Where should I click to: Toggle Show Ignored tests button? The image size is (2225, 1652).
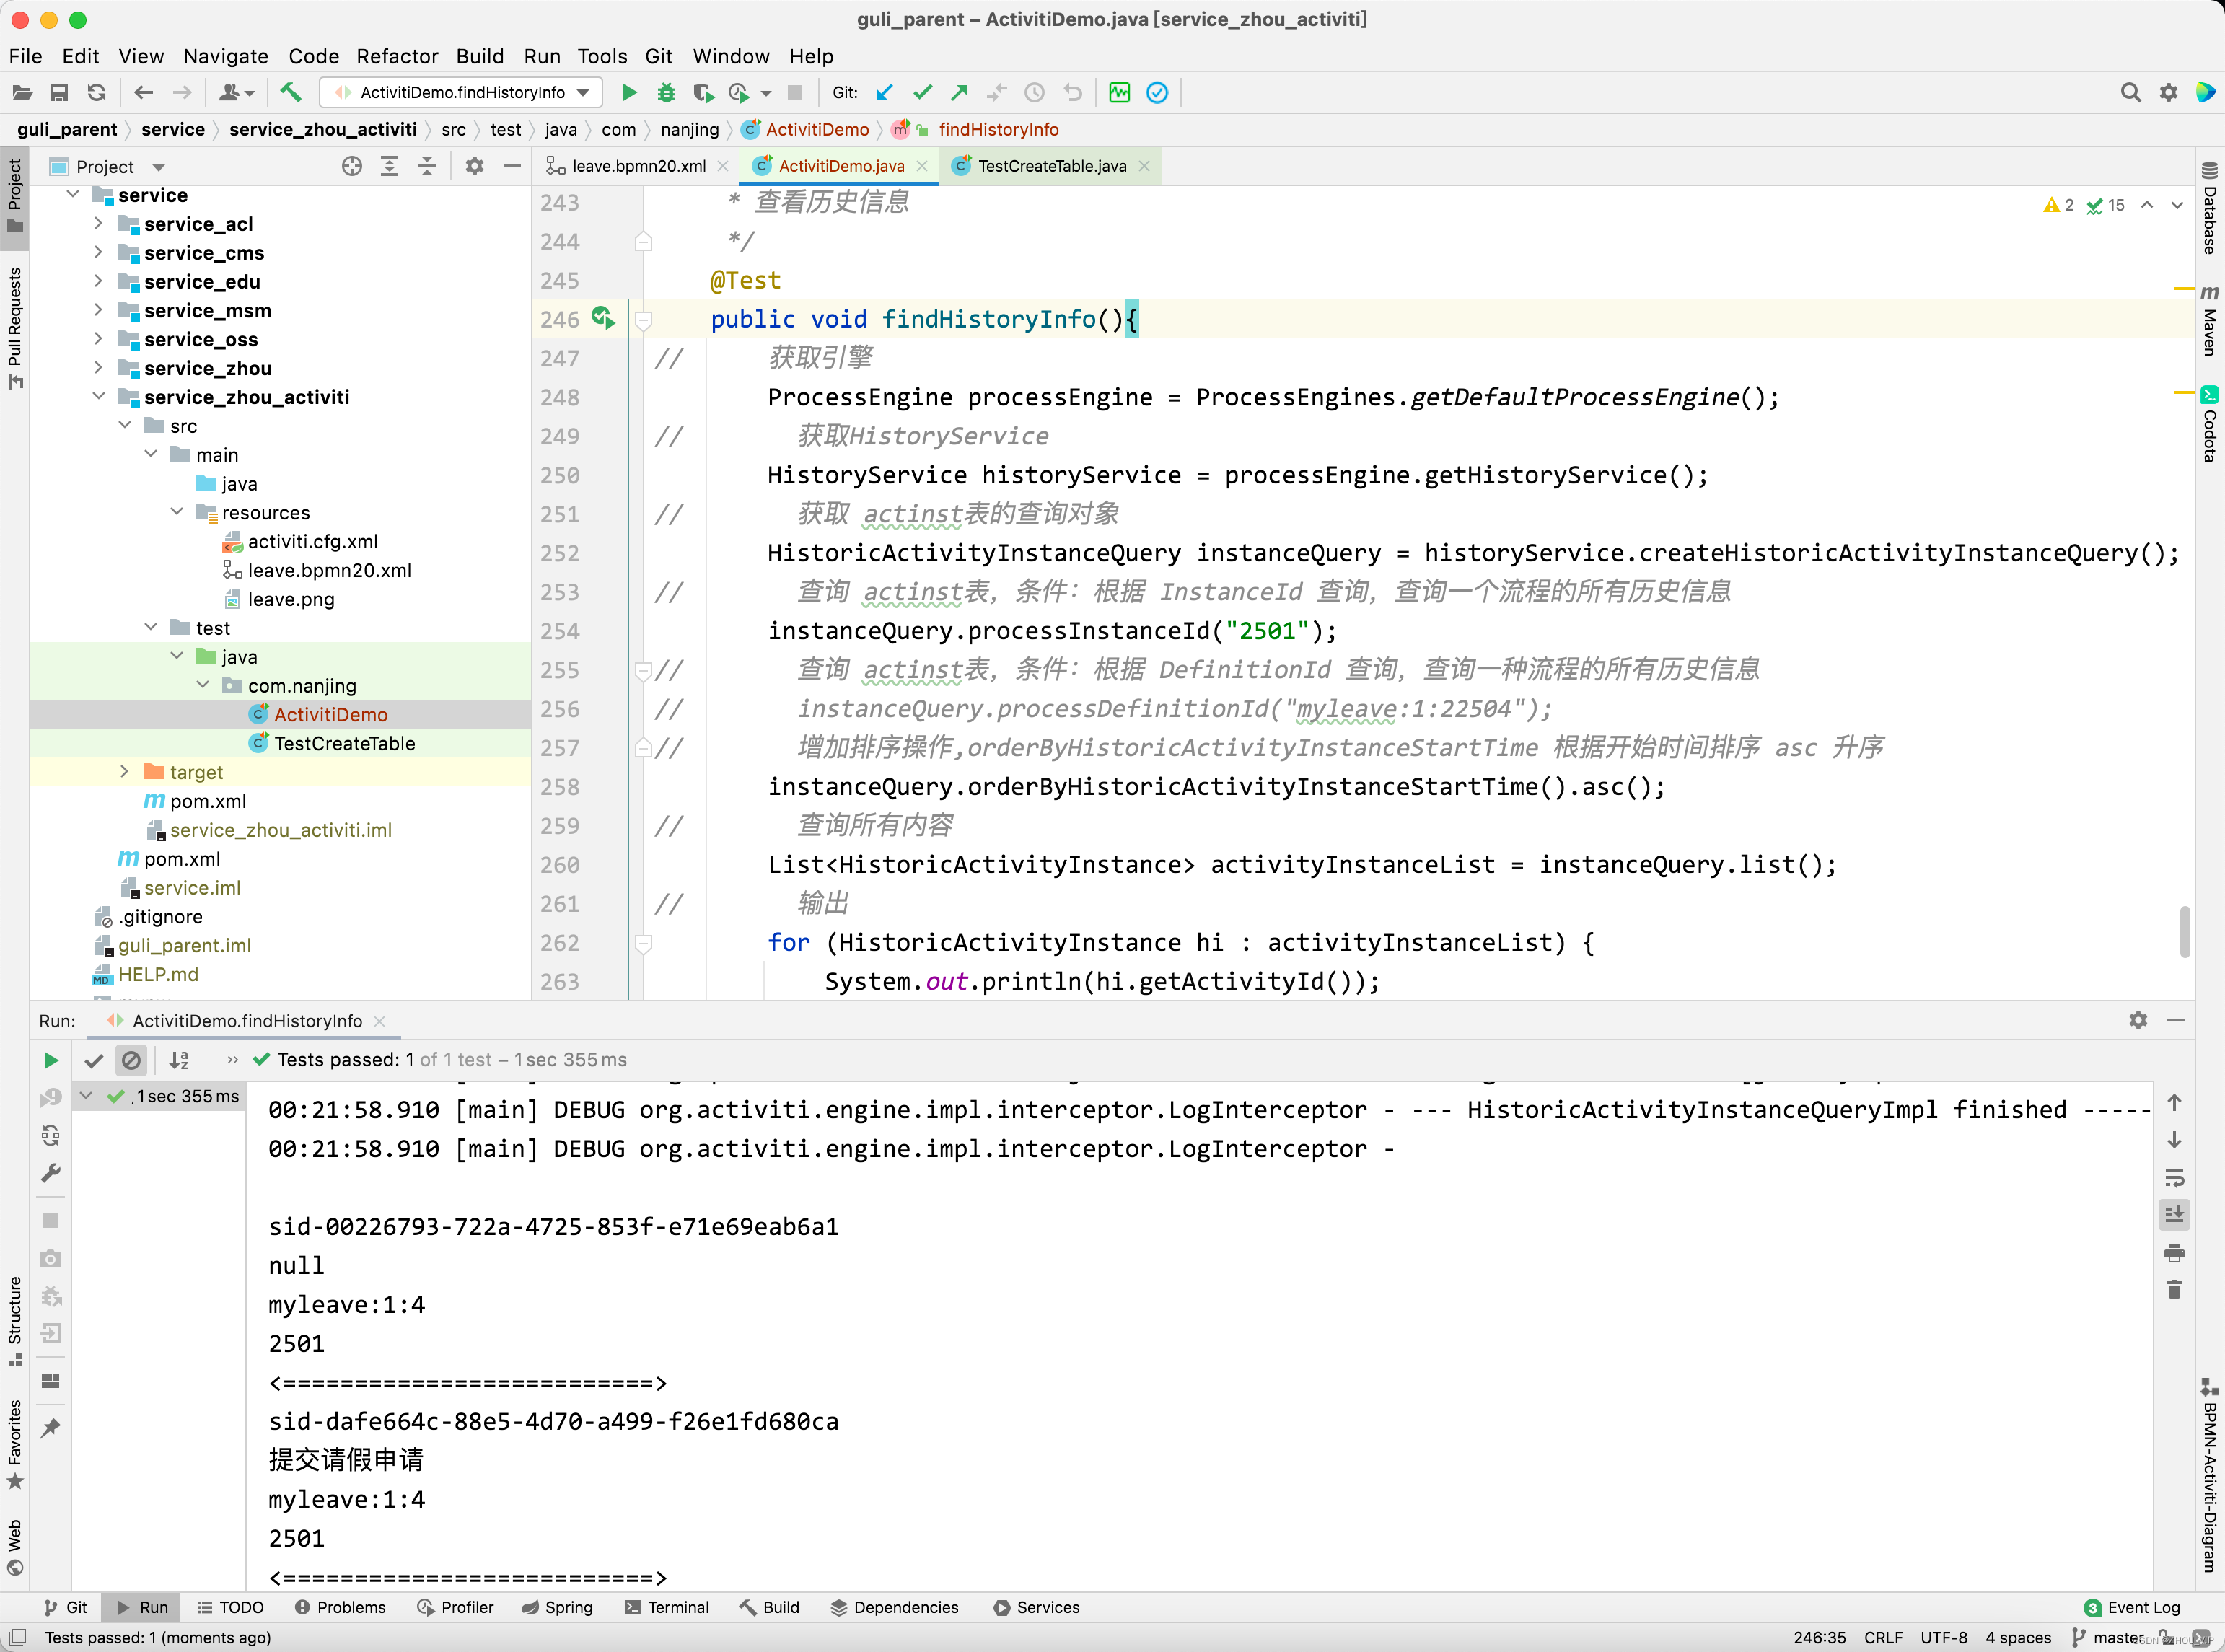click(x=131, y=1060)
